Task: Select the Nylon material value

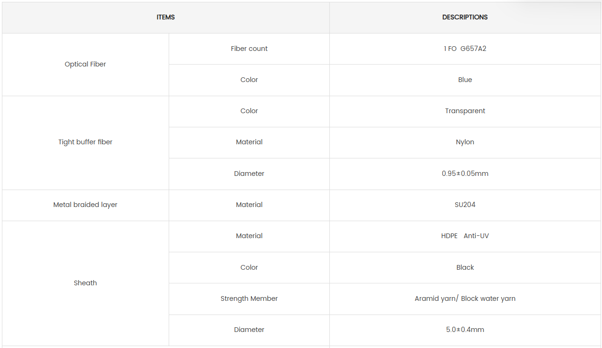Action: click(x=465, y=142)
